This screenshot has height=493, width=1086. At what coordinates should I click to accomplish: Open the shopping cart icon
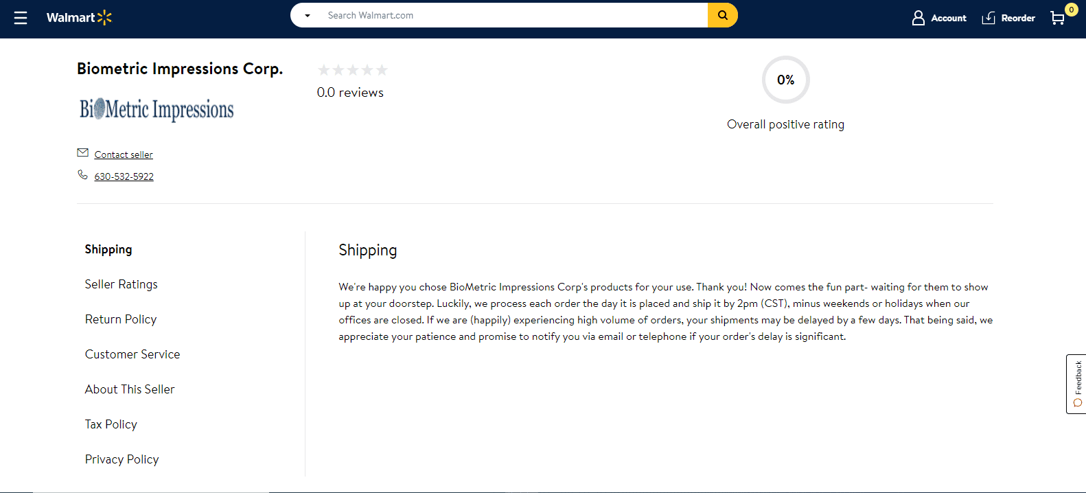(1057, 18)
